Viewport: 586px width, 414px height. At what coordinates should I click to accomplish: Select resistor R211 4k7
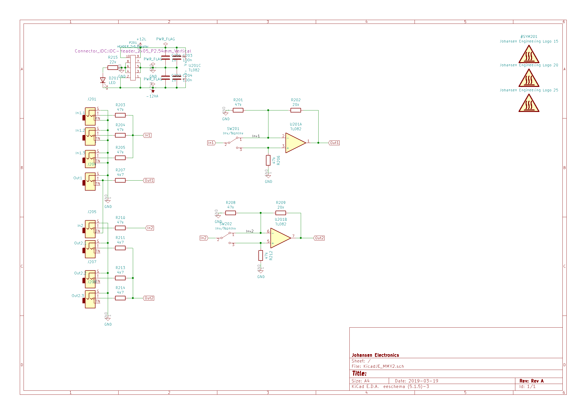[x=120, y=248]
